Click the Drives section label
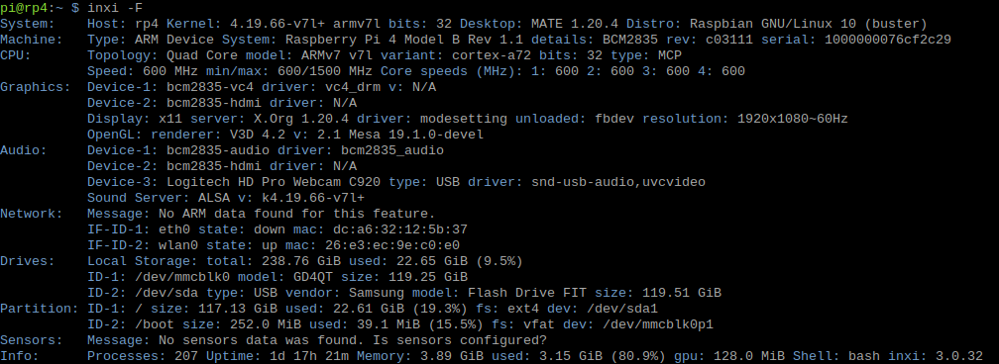The height and width of the screenshot is (364, 999). click(x=28, y=261)
